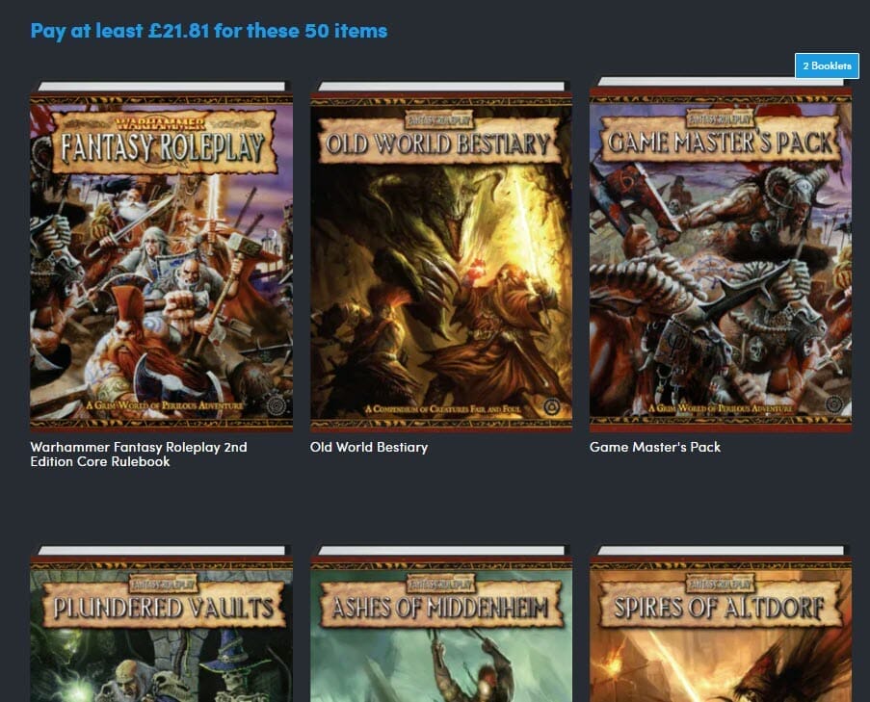Click the Warhammer logo on the Core Rulebook cover

click(x=162, y=123)
